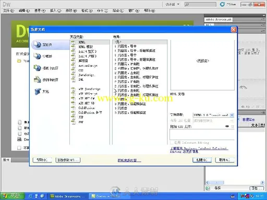Select the 1 列固定，居中 layout

click(140, 46)
